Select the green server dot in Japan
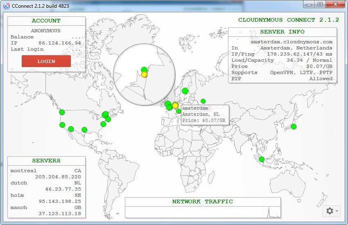The height and width of the screenshot is (225, 348). 294,126
